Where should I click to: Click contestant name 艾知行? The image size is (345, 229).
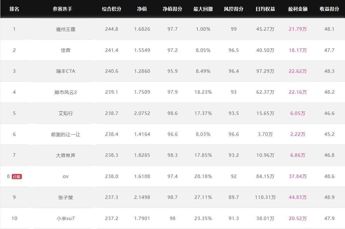[66, 113]
